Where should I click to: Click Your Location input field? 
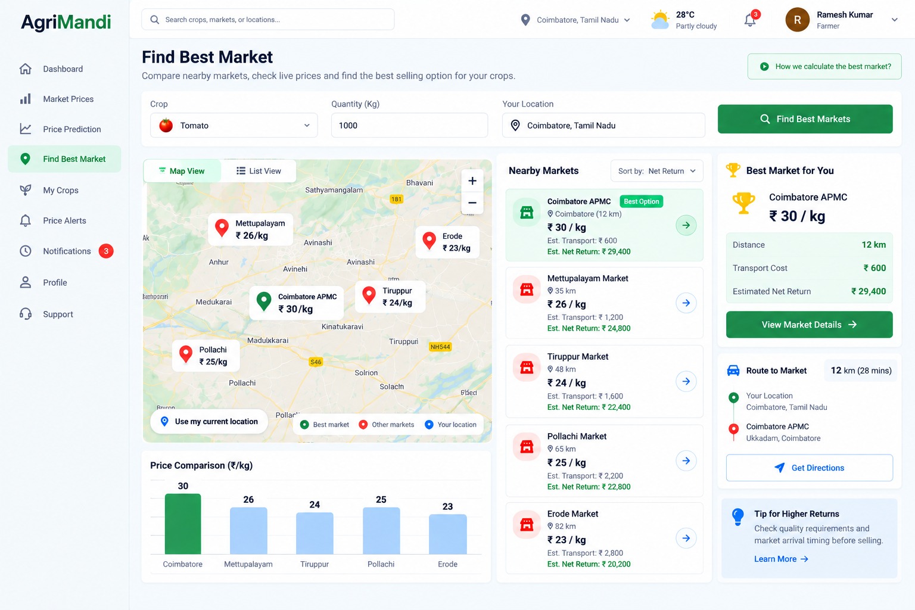(603, 125)
